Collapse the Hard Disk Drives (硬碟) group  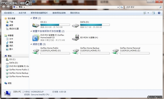31,18
